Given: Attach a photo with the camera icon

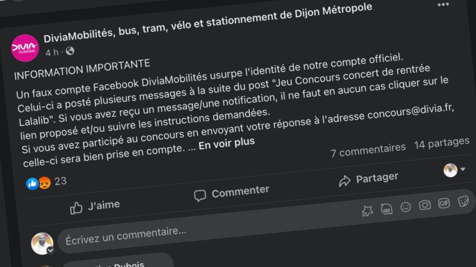Looking at the screenshot, I should pos(425,205).
